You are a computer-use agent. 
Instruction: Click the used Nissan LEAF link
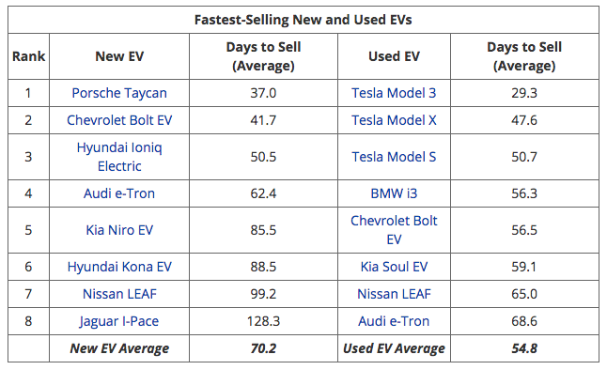(394, 294)
